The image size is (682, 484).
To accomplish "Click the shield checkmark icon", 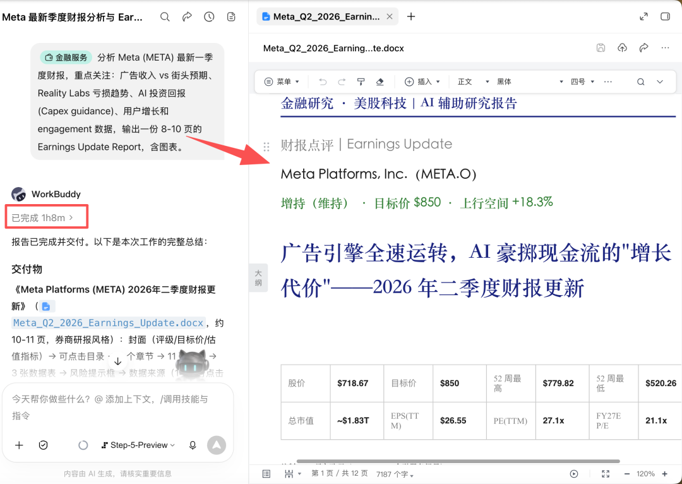I will point(43,445).
